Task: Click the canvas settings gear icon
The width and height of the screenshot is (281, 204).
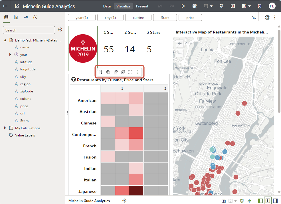Action: (267, 17)
